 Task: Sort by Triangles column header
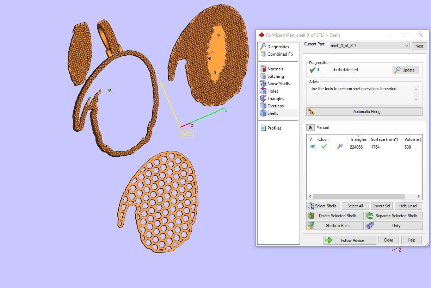(358, 139)
